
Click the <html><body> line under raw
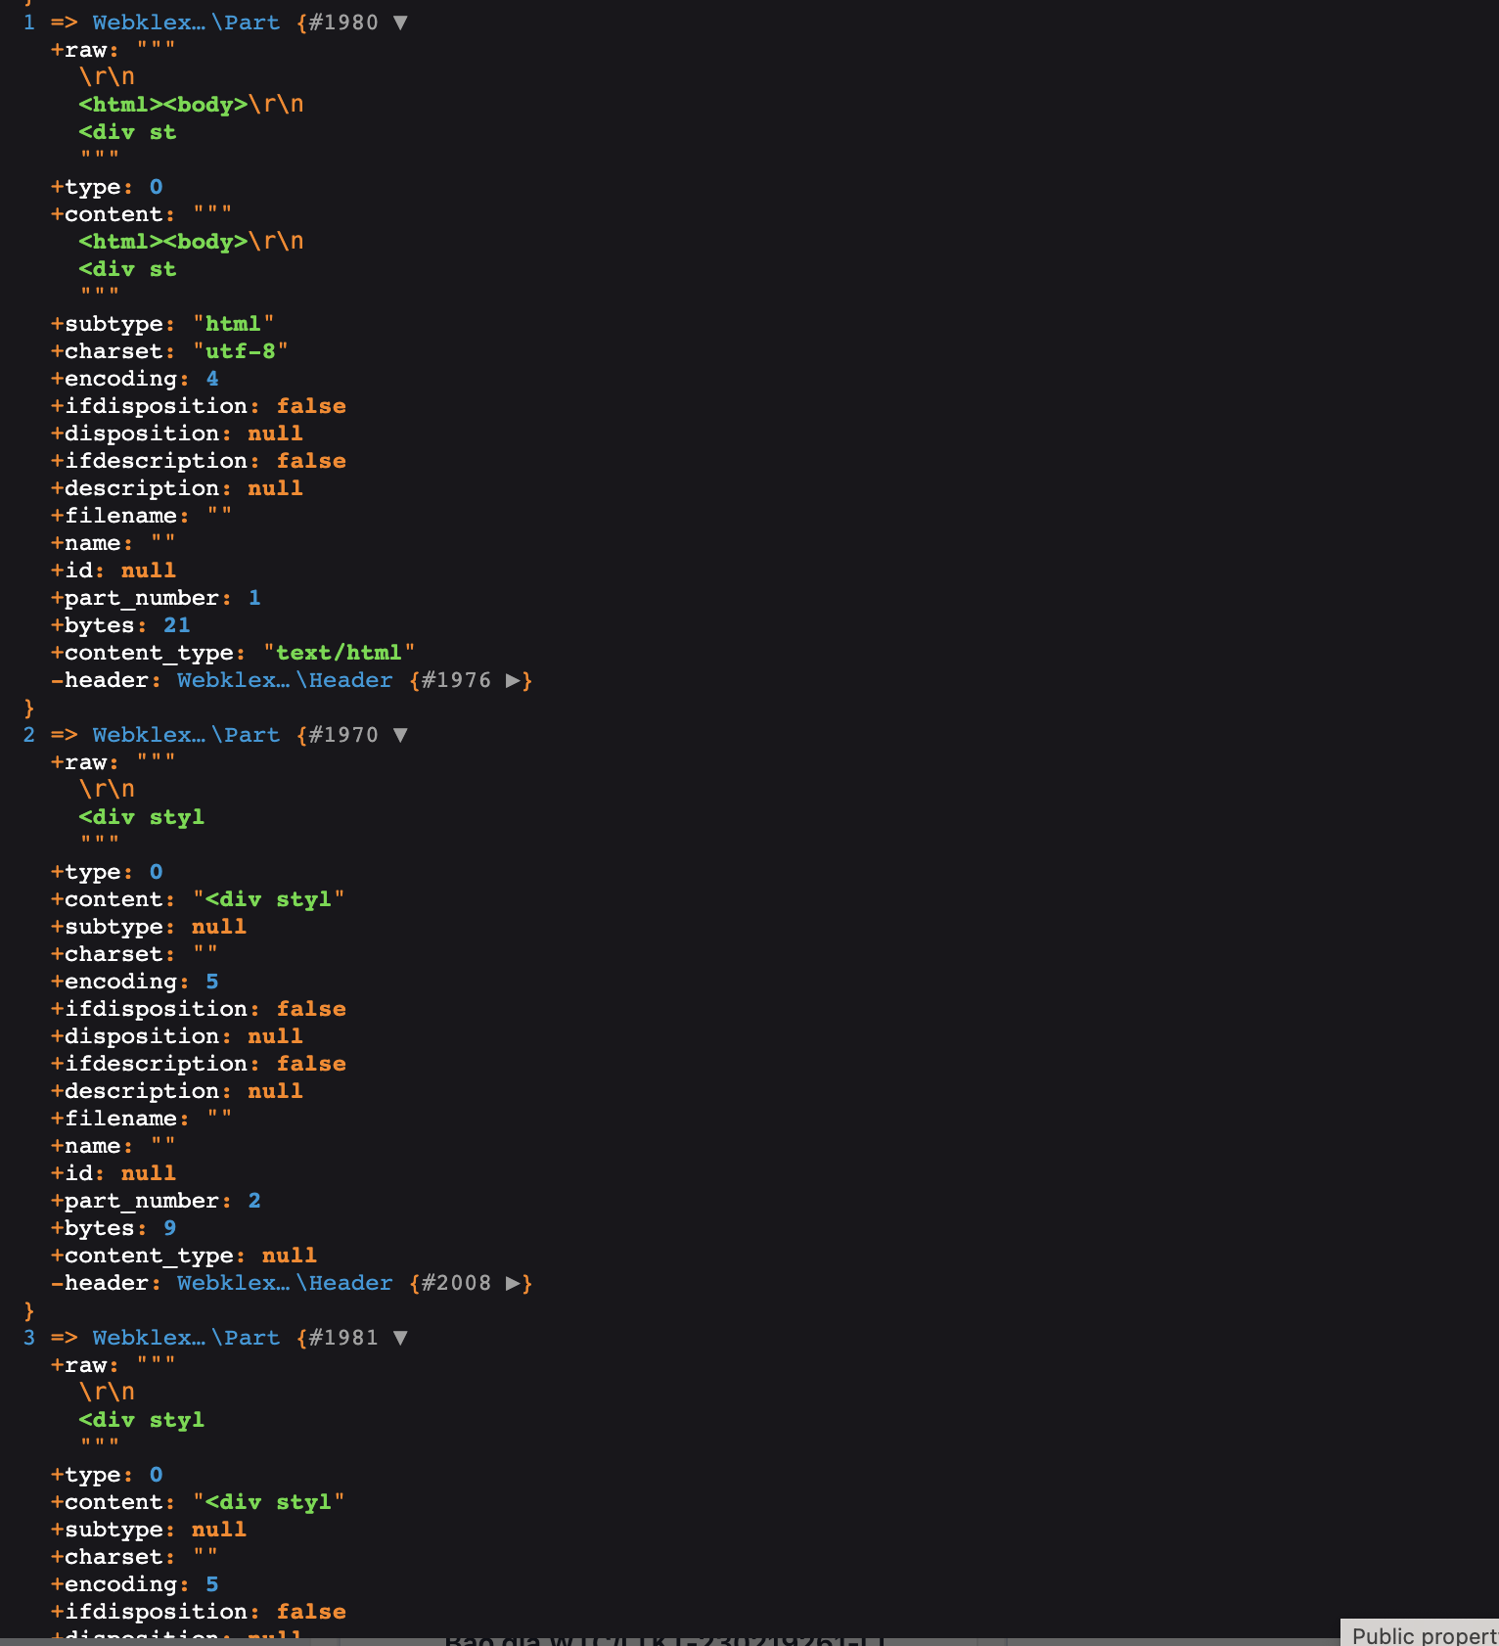point(191,105)
